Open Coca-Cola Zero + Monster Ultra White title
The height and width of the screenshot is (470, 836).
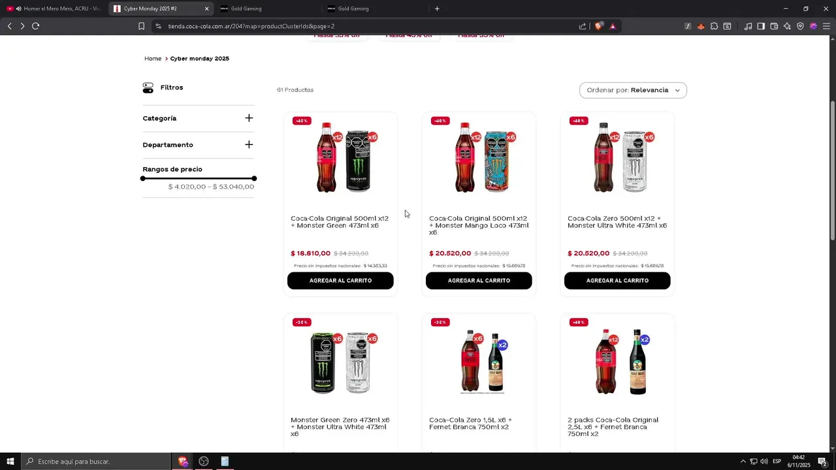pyautogui.click(x=617, y=222)
